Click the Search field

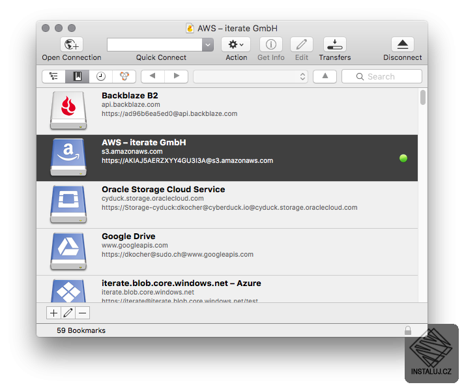pyautogui.click(x=382, y=77)
